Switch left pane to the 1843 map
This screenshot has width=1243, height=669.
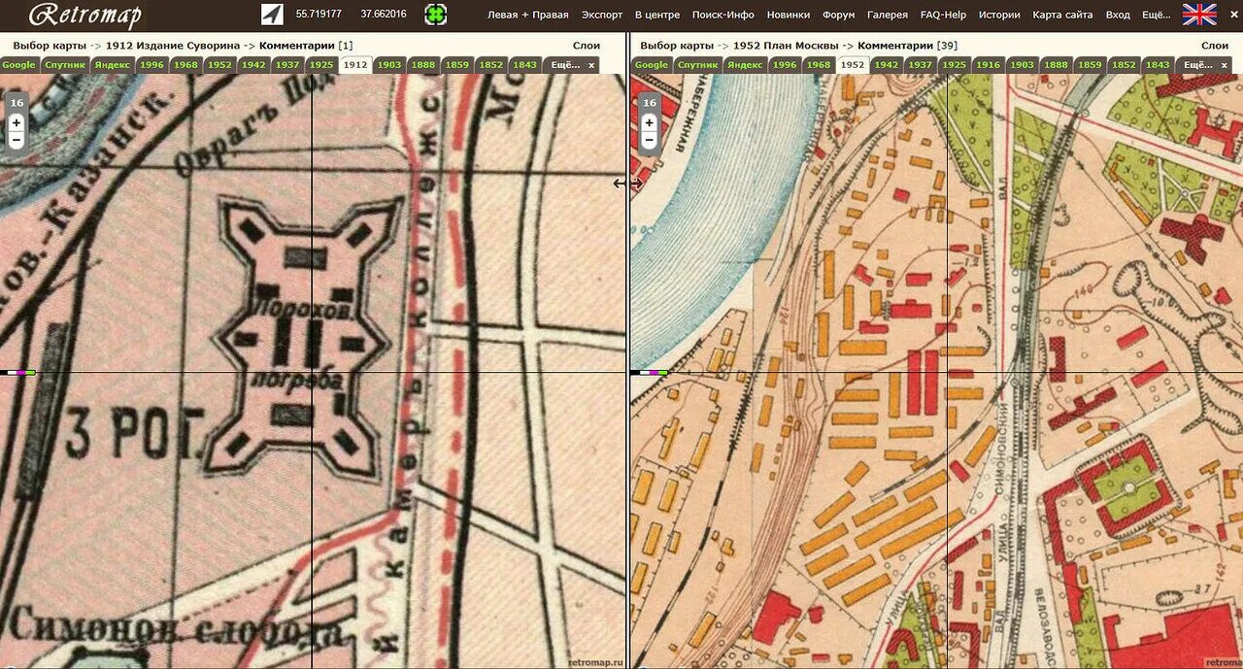(x=525, y=65)
